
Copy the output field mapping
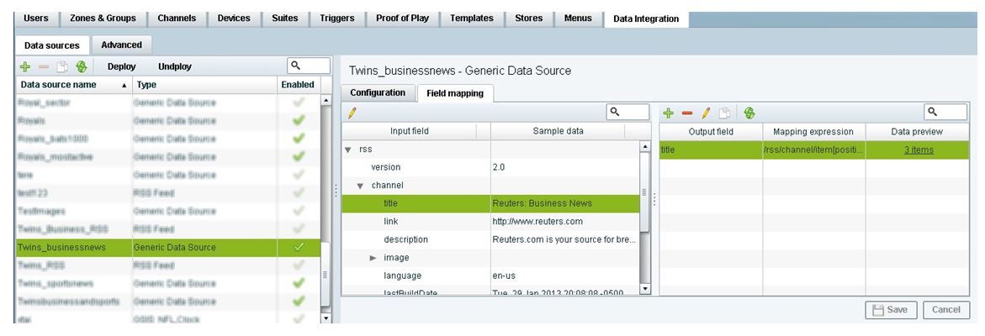tap(724, 113)
